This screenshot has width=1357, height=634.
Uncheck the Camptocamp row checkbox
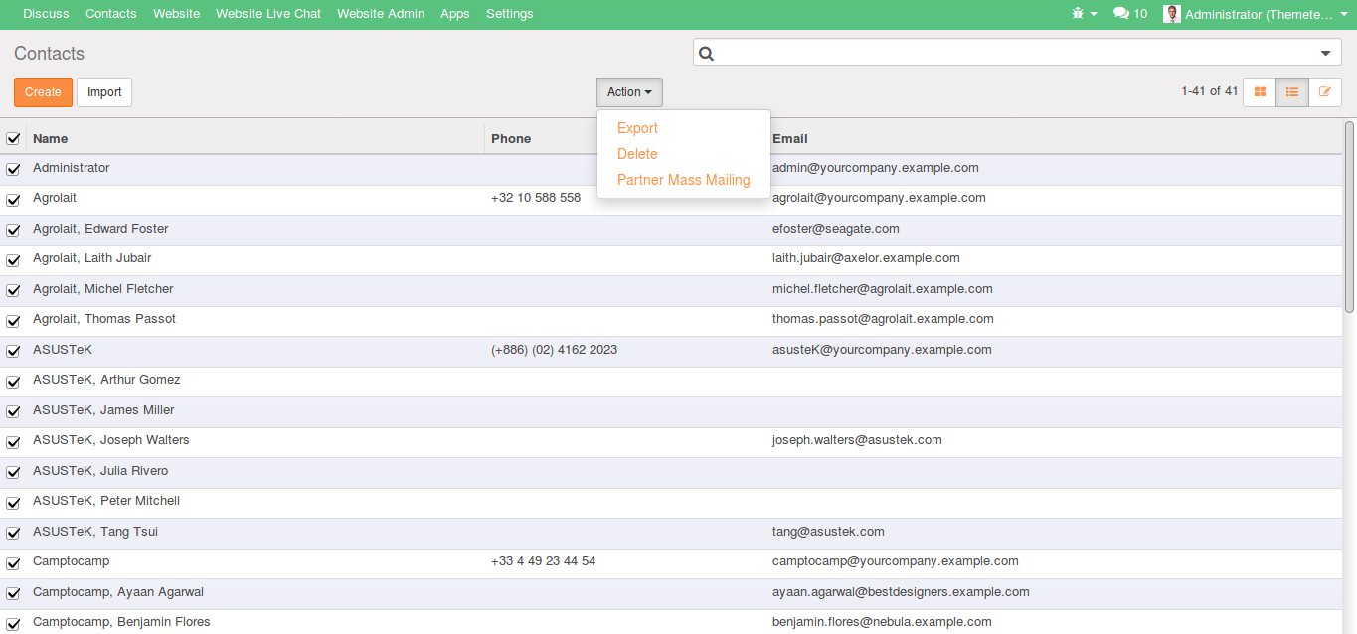13,562
